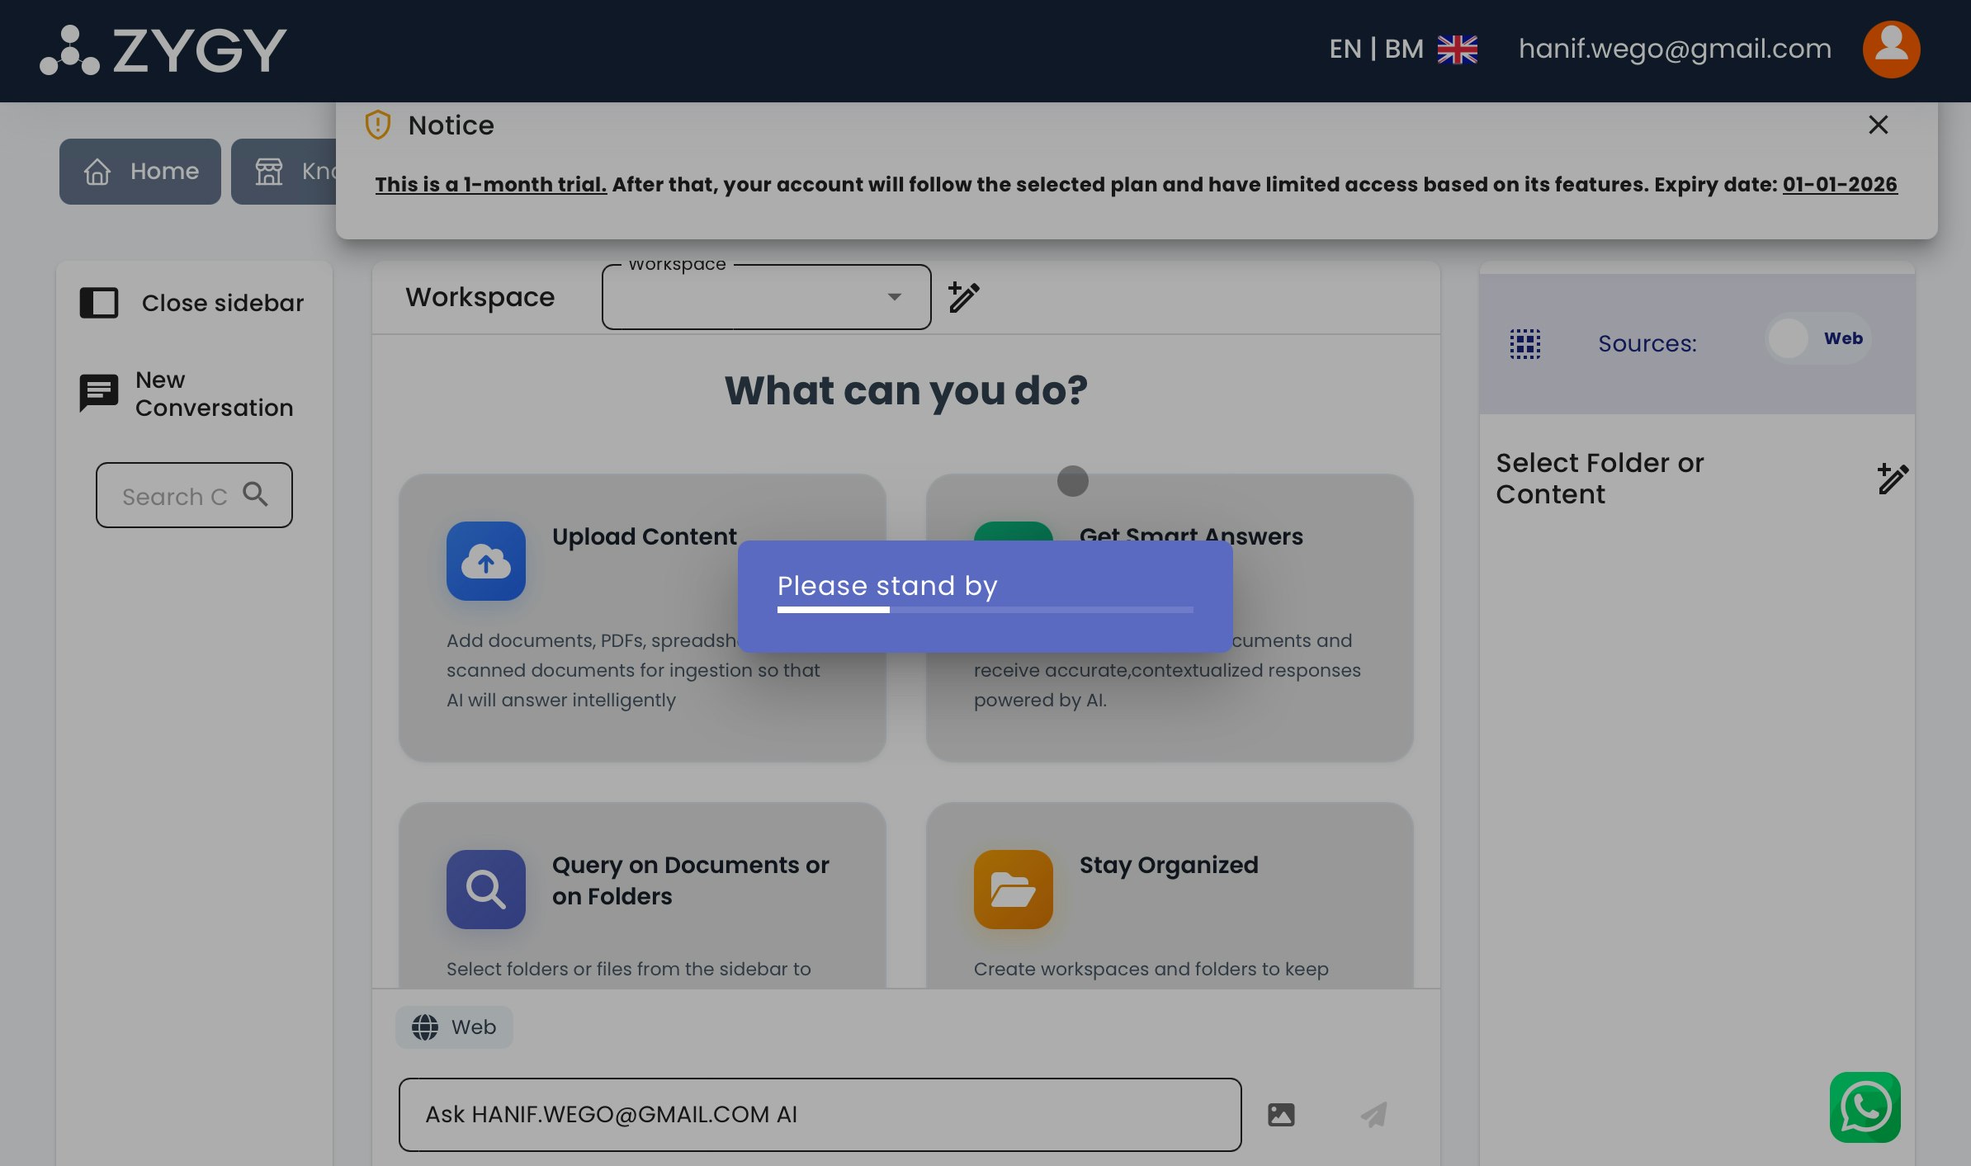
Task: Click the Stay Organized folder icon
Action: click(x=1013, y=890)
